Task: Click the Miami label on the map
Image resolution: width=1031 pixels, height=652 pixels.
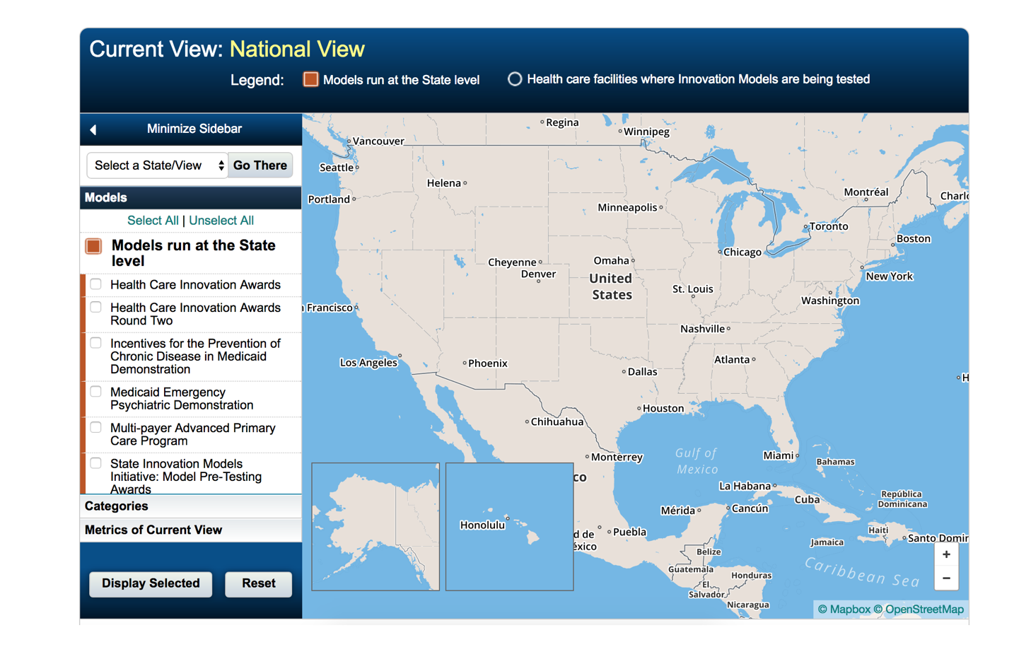Action: 779,456
